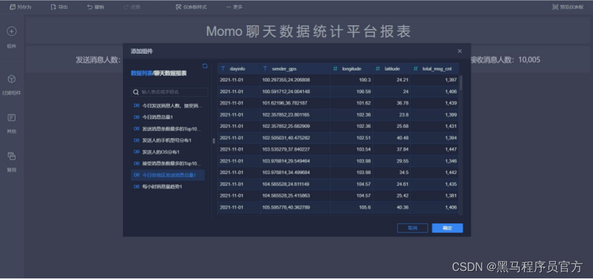The image size is (593, 279).
Task: Click the table name search input field
Action: (169, 92)
